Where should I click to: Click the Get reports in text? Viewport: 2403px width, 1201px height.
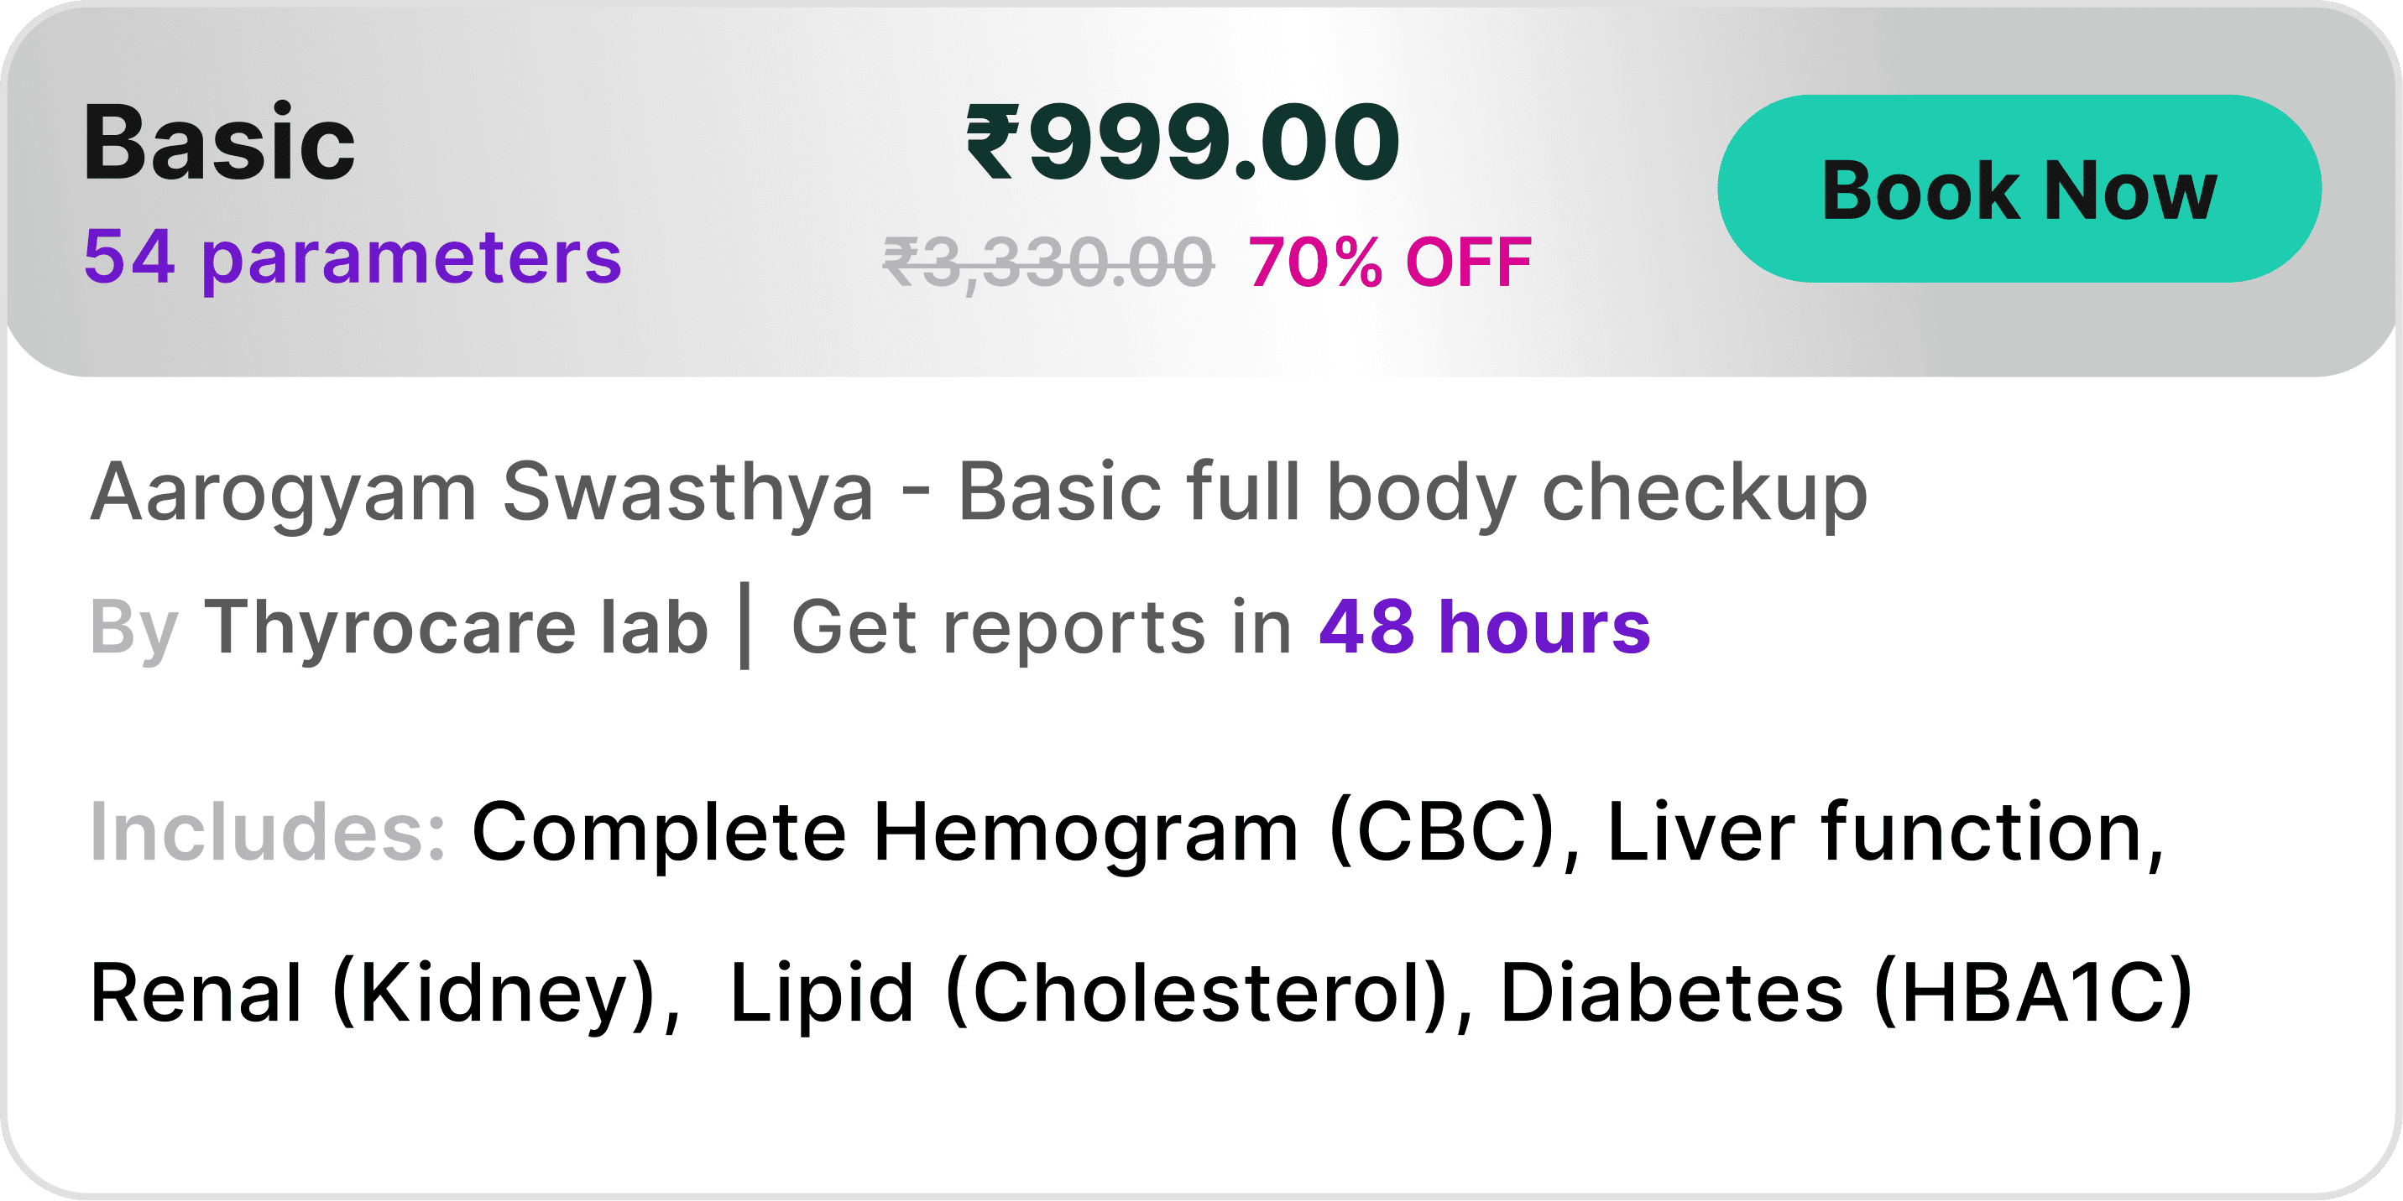click(1041, 626)
